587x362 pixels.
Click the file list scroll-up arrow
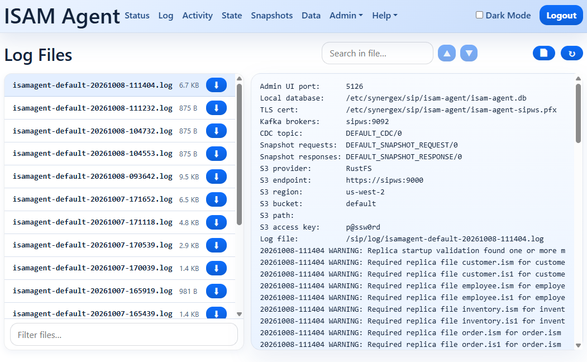click(239, 79)
